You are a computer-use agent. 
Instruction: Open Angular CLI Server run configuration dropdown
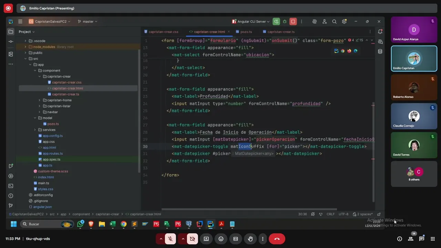pyautogui.click(x=251, y=21)
